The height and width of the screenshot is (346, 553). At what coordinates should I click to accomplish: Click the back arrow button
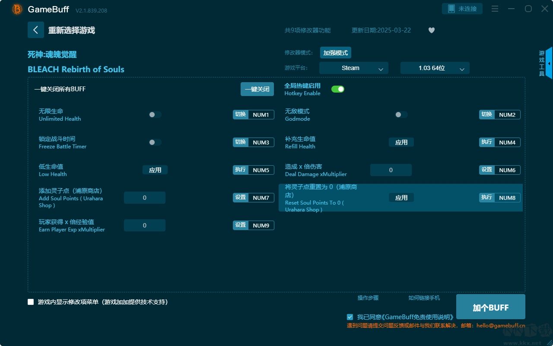[36, 30]
